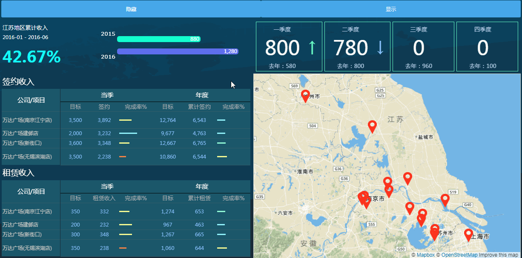Viewport: 522px width, 258px height.
Task: Click the 3,892 签约 value
Action: [x=104, y=120]
